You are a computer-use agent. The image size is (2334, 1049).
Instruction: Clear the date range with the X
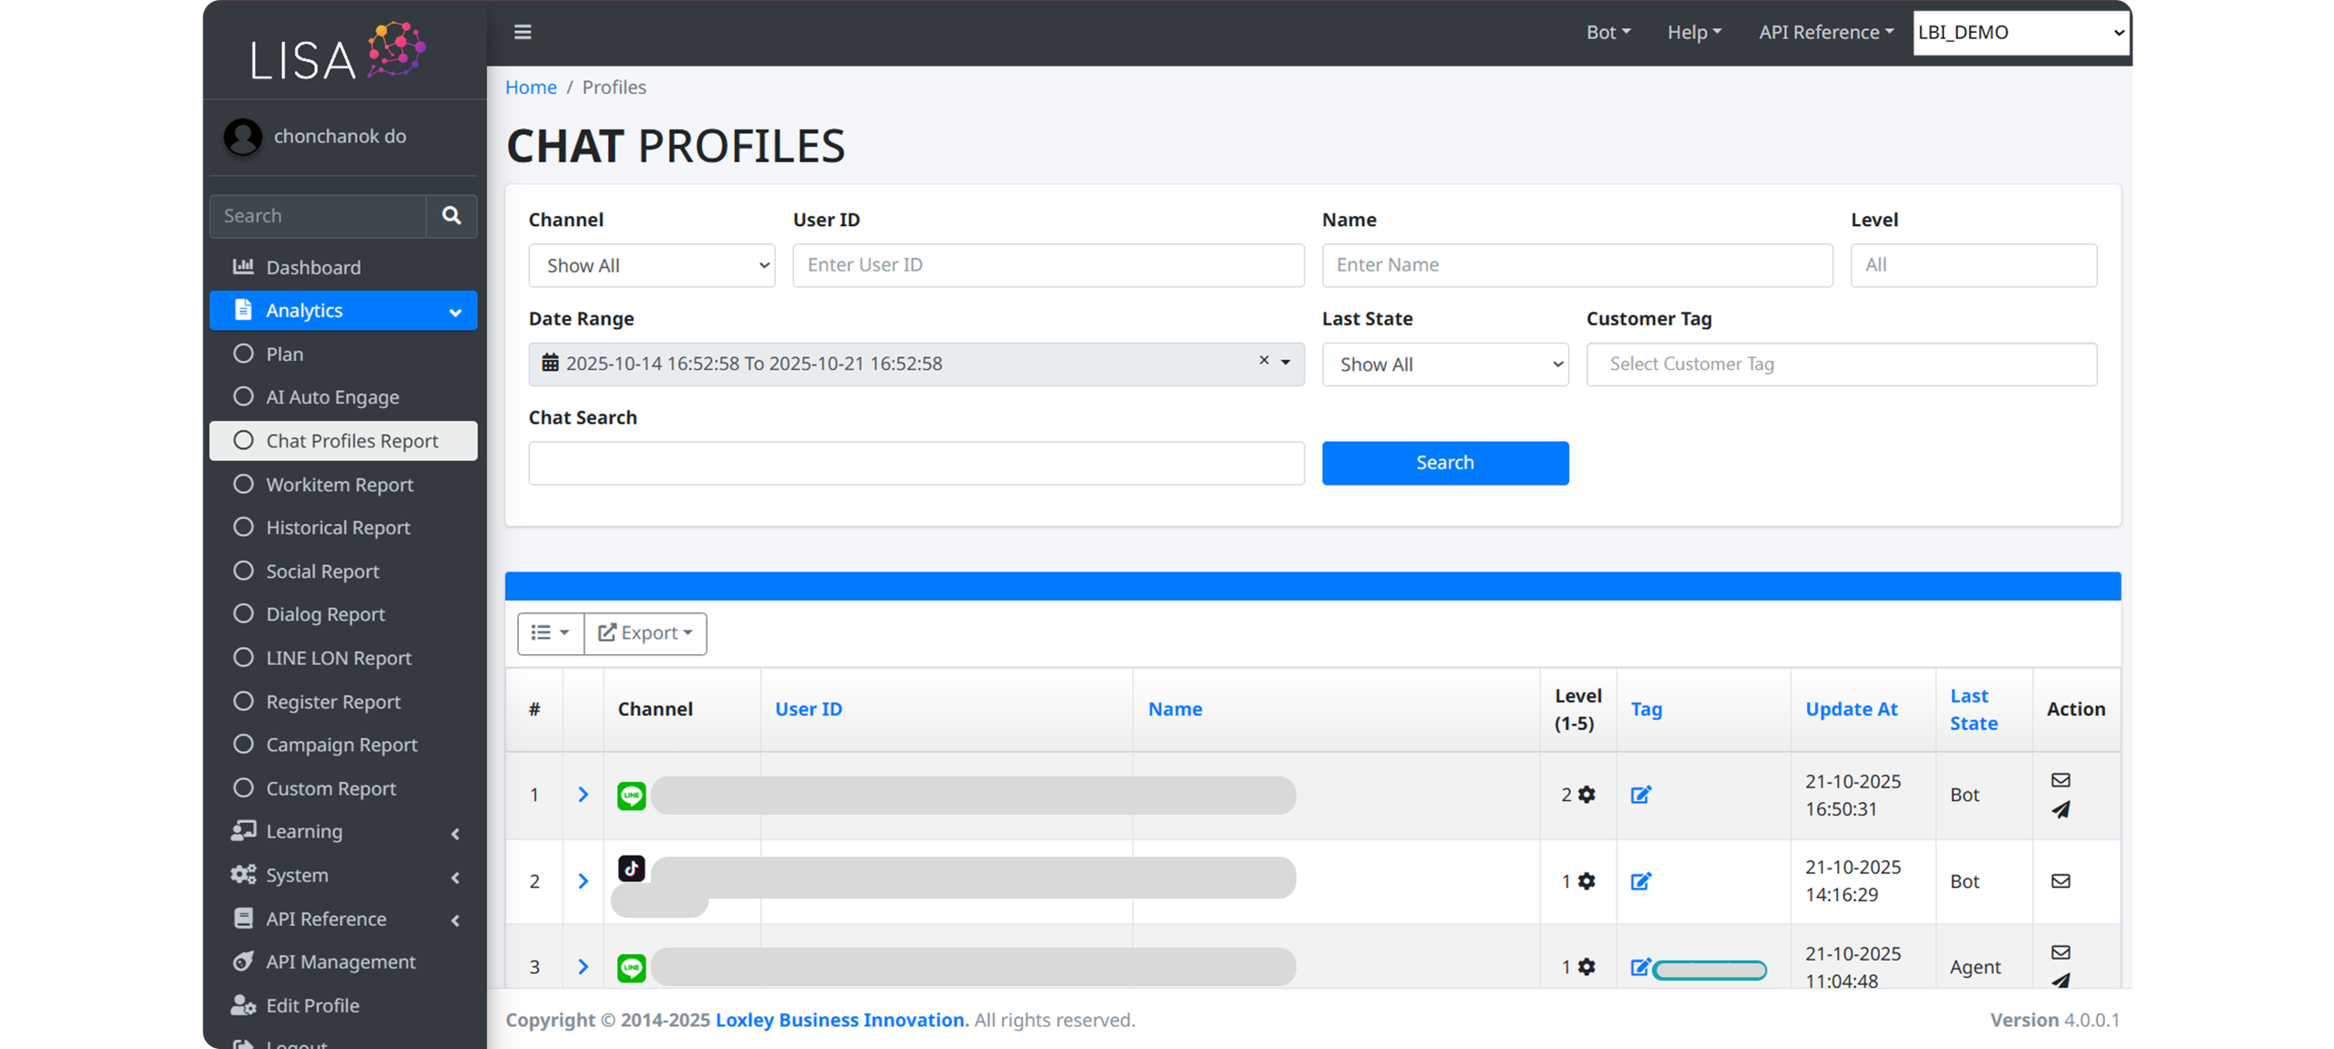click(x=1264, y=361)
